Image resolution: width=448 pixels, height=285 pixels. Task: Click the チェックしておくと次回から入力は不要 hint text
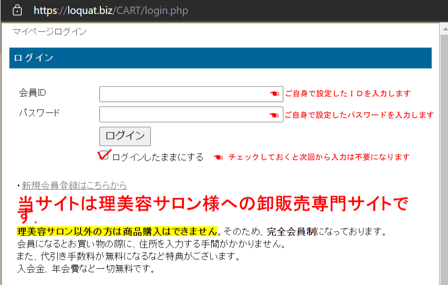[319, 157]
